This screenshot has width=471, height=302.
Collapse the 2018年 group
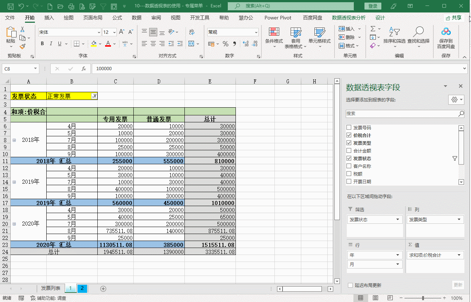pyautogui.click(x=14, y=140)
